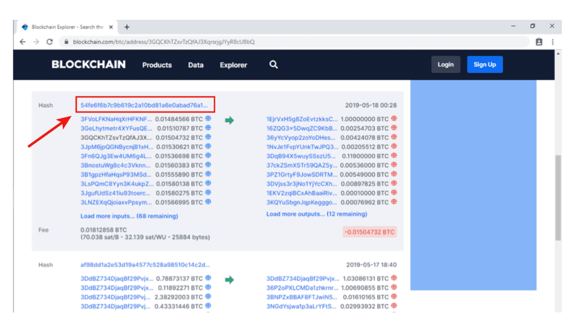Open a new browser tab with plus icon
564x317 pixels.
[127, 27]
